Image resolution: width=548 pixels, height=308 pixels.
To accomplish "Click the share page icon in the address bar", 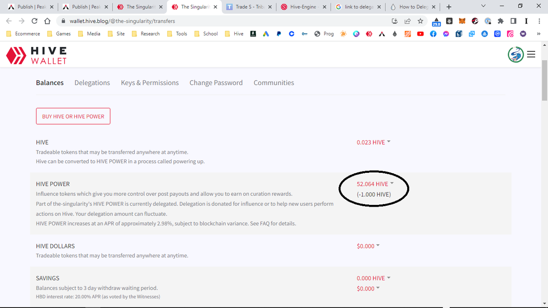I will click(x=408, y=21).
